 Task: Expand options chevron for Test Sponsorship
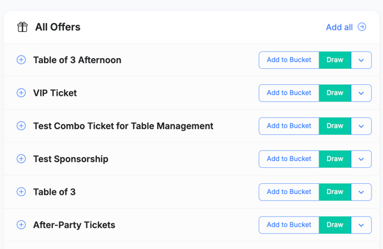pos(361,159)
